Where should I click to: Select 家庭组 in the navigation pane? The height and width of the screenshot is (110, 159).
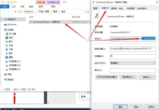tap(10, 80)
